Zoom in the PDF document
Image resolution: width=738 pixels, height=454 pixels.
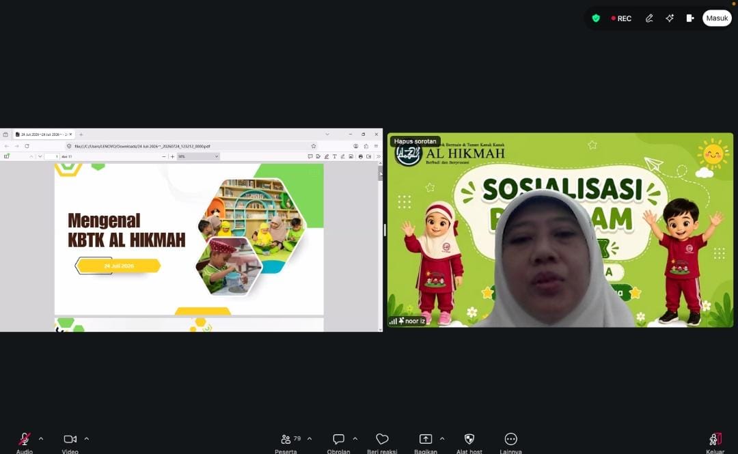(172, 156)
